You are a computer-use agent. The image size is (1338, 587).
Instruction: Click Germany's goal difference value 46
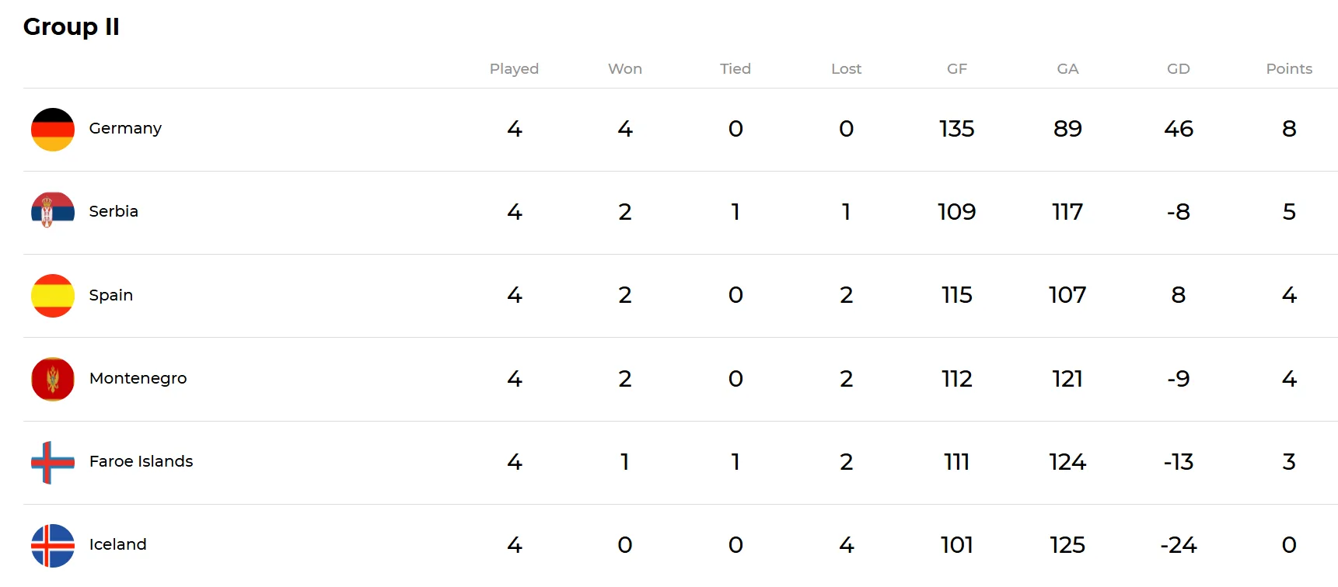coord(1178,129)
